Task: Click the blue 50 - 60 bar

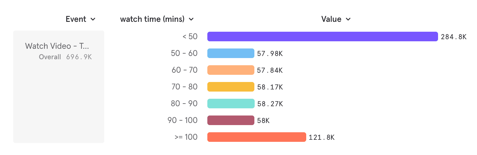Action: (x=231, y=53)
